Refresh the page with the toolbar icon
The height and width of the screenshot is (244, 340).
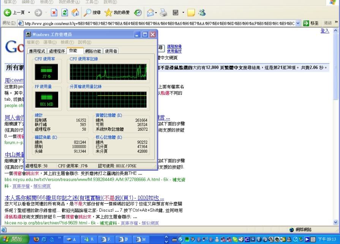tap(65, 13)
